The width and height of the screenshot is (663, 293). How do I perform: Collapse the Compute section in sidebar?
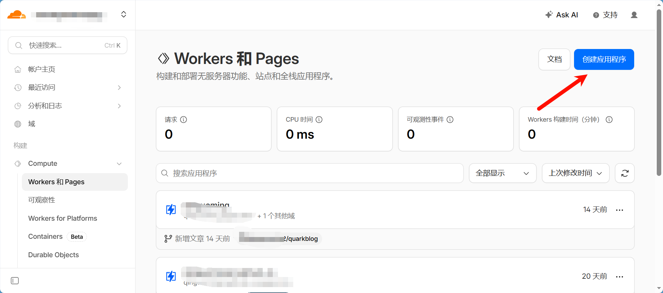point(119,164)
